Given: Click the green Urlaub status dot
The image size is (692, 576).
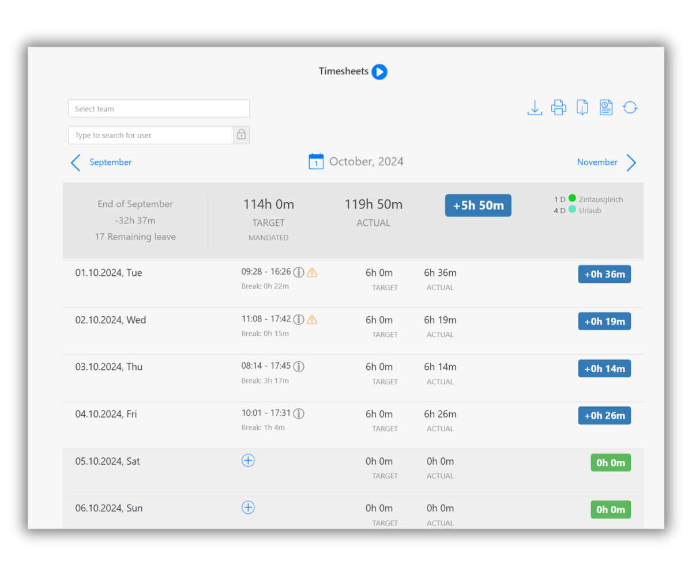Looking at the screenshot, I should pyautogui.click(x=573, y=210).
